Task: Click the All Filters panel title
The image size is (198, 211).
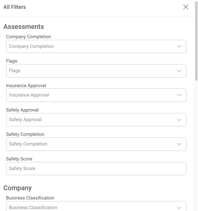Action: [x=14, y=7]
